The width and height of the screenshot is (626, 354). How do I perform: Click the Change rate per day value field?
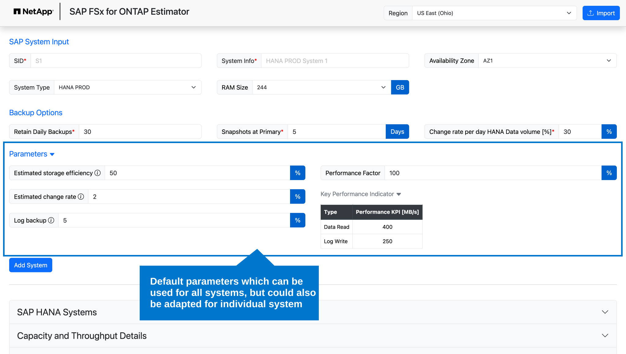pyautogui.click(x=580, y=132)
